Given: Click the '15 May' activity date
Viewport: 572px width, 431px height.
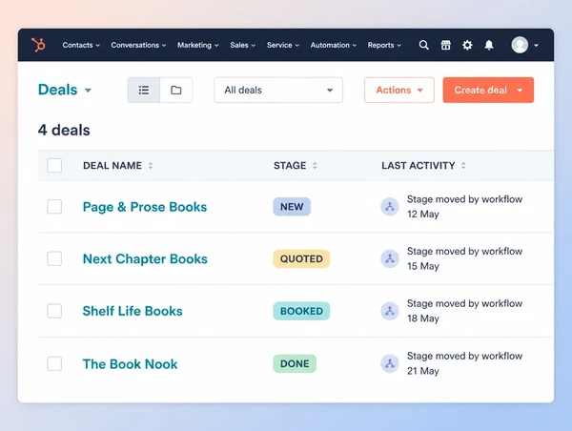Looking at the screenshot, I should tap(422, 266).
